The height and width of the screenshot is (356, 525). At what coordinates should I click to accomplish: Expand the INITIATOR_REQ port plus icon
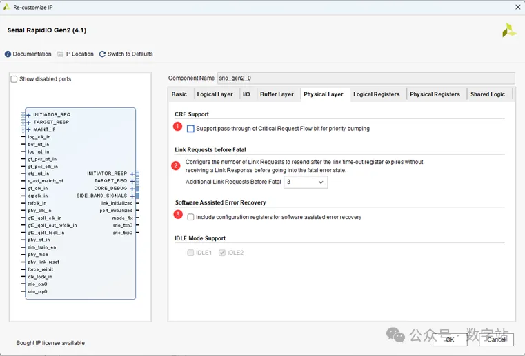click(x=28, y=115)
